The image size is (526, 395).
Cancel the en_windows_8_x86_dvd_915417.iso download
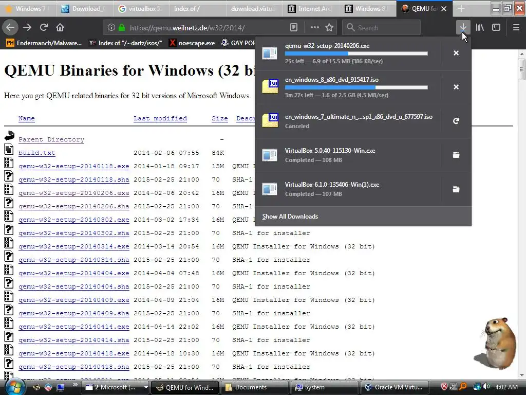coord(456,87)
